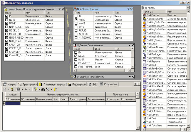Uncheck the NMK_CODE field checkbox
This screenshot has width=191, height=132.
coord(7,27)
